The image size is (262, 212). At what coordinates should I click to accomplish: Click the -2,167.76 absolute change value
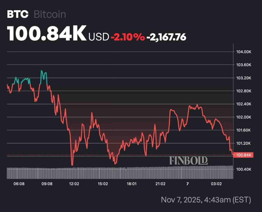166,37
